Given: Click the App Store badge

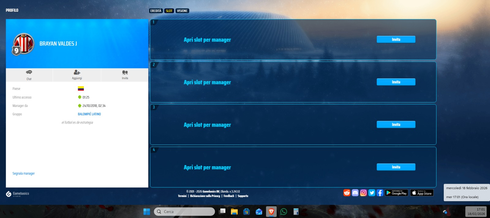Looking at the screenshot, I should pos(422,193).
